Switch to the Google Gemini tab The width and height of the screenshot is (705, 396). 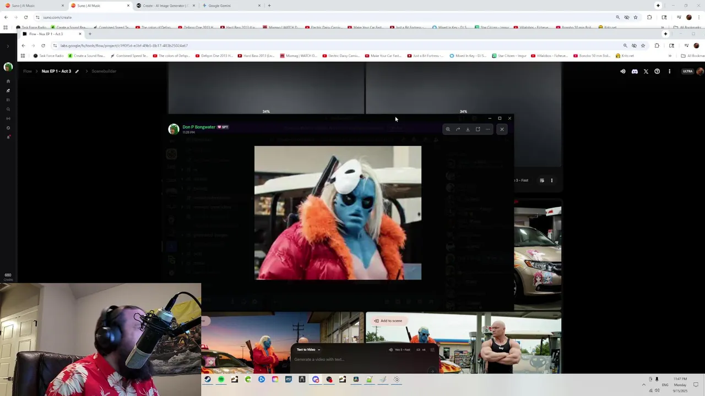[231, 5]
